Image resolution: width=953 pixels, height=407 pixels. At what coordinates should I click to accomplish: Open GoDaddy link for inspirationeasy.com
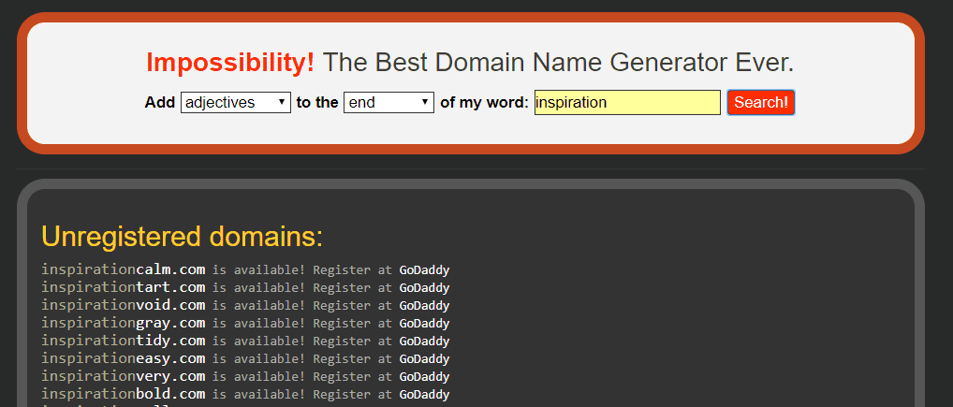coord(424,358)
